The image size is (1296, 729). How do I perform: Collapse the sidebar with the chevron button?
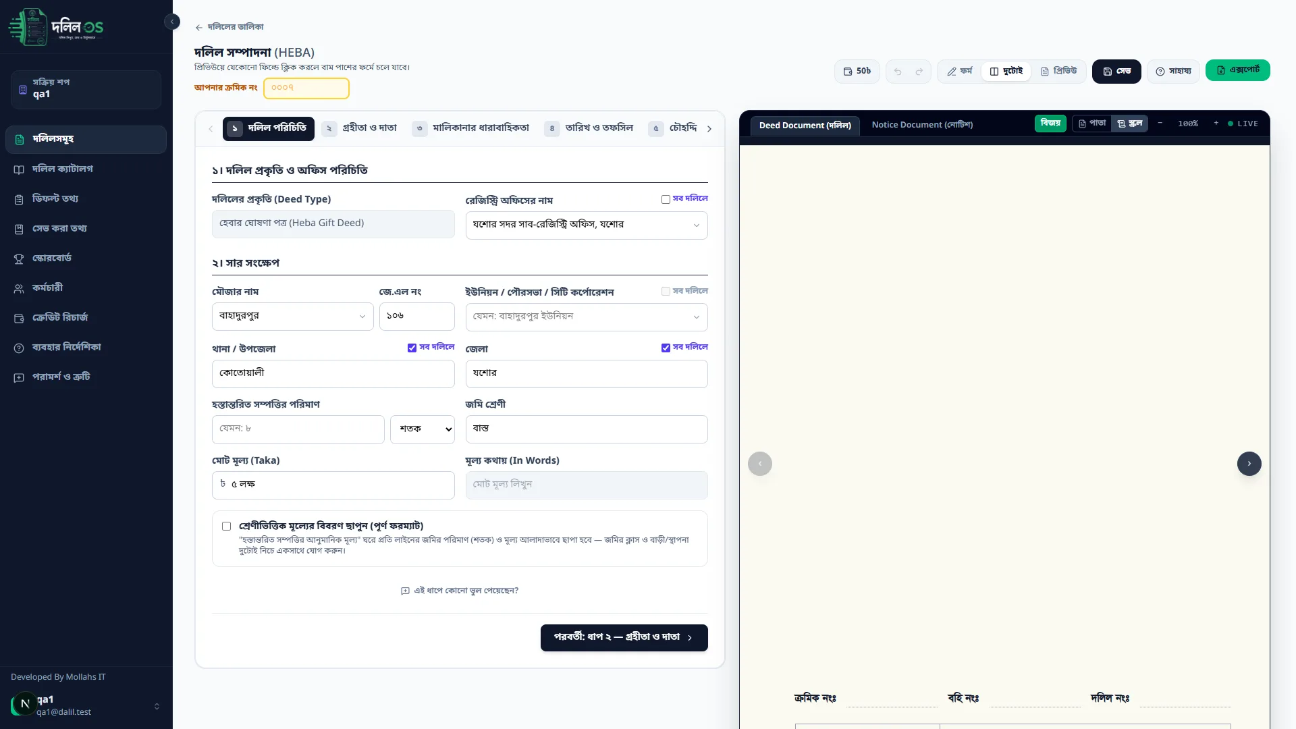172,22
